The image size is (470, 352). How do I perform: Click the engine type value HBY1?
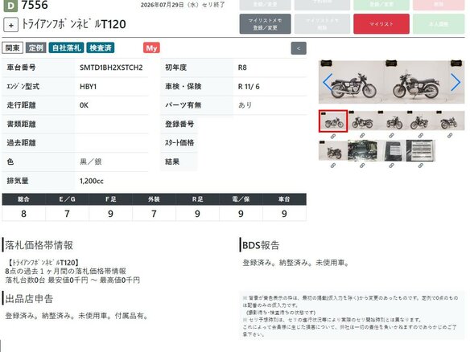(89, 87)
